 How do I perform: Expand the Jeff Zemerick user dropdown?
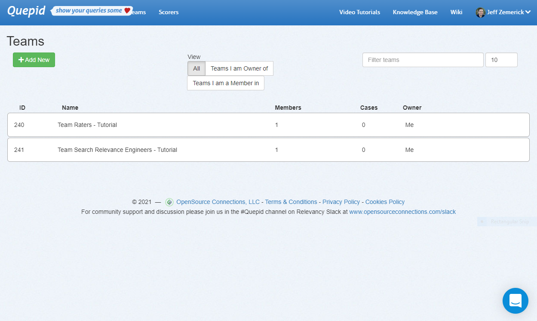tap(503, 12)
